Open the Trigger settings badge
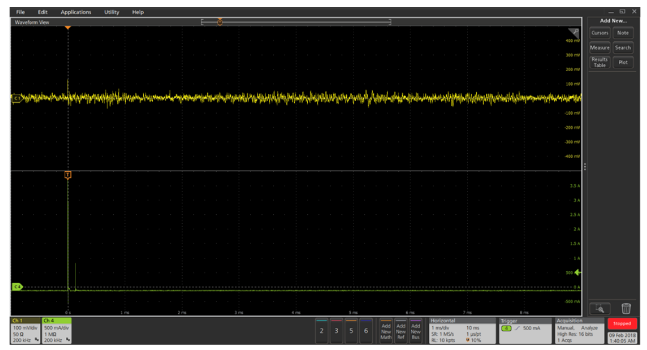This screenshot has width=647, height=350. click(x=524, y=330)
